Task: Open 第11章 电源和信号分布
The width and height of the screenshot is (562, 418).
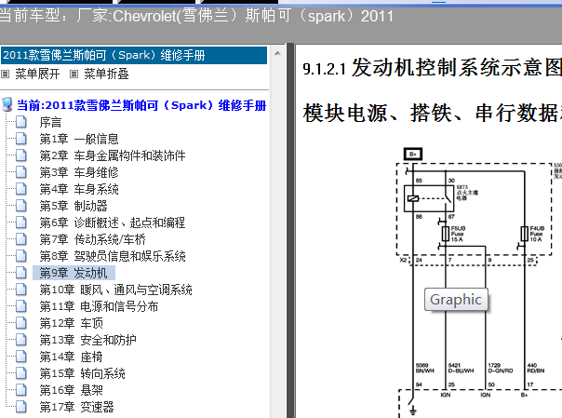Action: tap(99, 306)
